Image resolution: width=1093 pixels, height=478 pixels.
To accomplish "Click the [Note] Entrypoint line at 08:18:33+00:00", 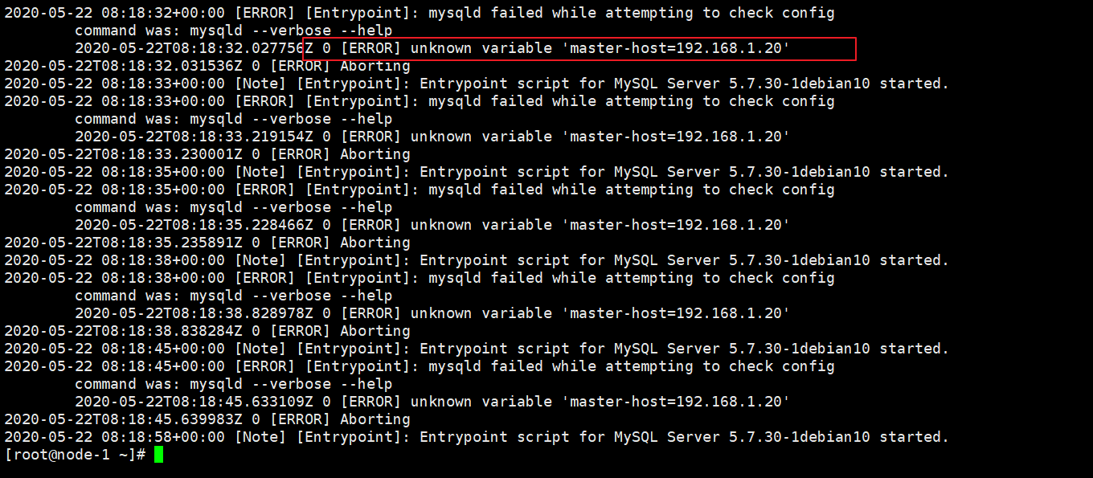I will pos(477,84).
